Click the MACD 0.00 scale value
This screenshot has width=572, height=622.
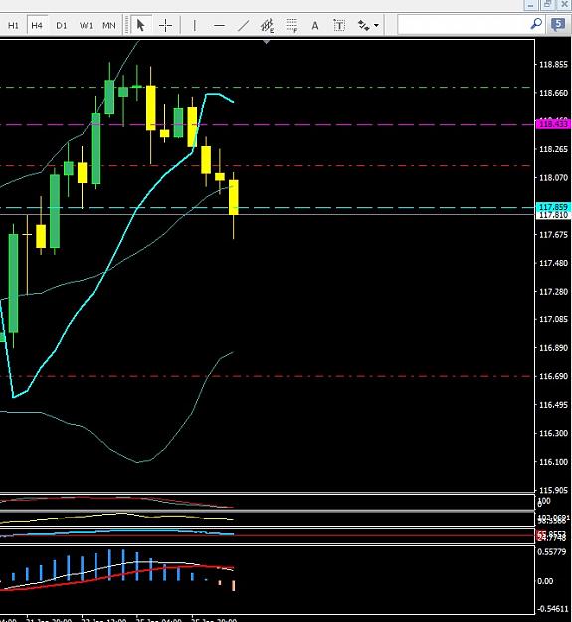(x=545, y=581)
